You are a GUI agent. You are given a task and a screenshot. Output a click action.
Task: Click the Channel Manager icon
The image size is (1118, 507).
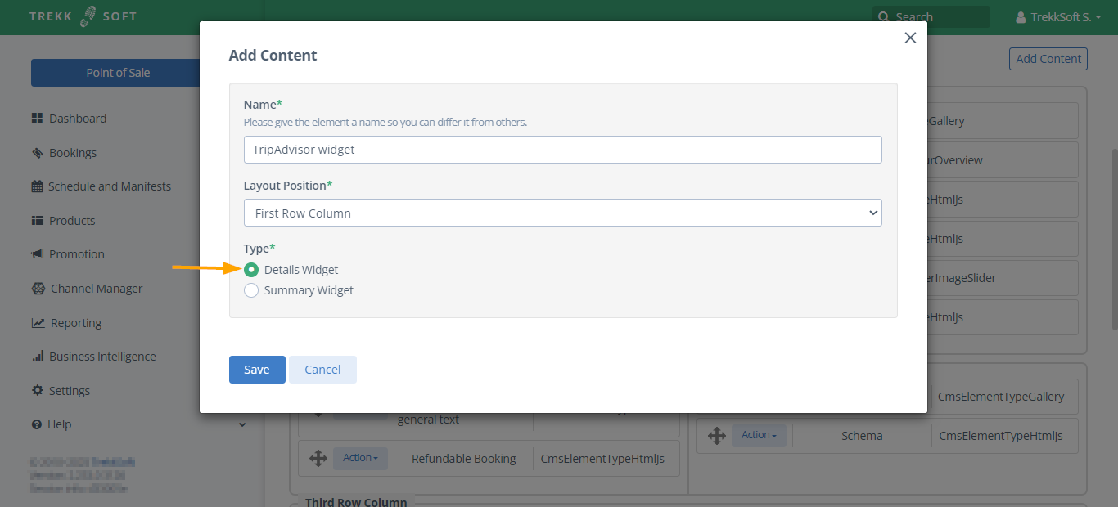pos(38,289)
